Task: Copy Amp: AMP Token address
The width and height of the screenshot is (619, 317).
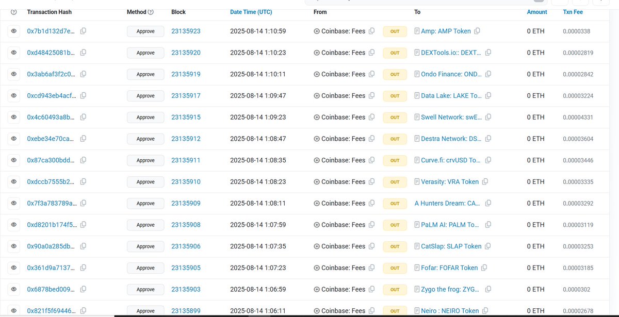Action: tap(477, 31)
